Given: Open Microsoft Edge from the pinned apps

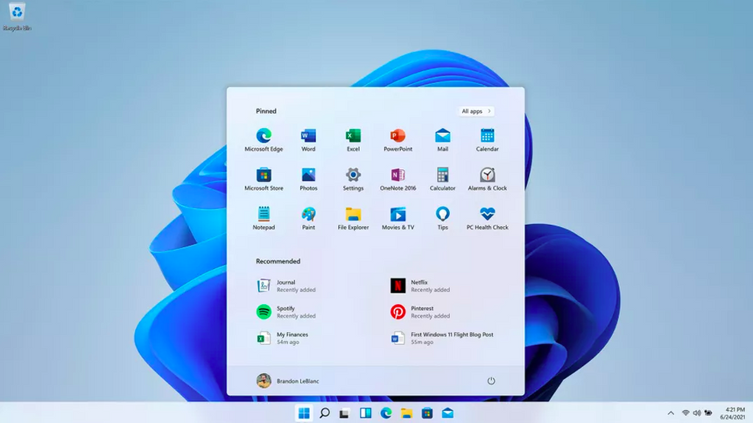Looking at the screenshot, I should pos(264,137).
